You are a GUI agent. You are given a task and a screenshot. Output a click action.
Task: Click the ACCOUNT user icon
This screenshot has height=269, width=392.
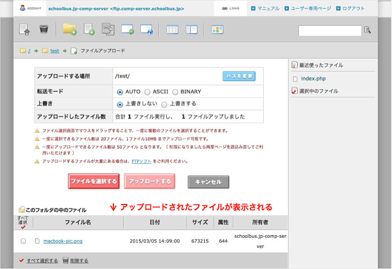[22, 8]
